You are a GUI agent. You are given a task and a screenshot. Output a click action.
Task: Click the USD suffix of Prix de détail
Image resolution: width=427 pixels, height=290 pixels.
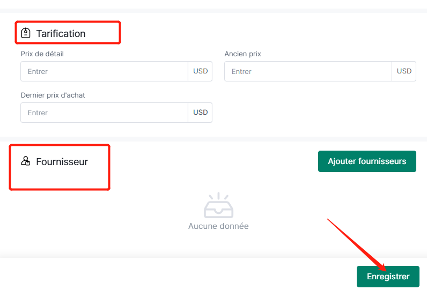click(200, 71)
